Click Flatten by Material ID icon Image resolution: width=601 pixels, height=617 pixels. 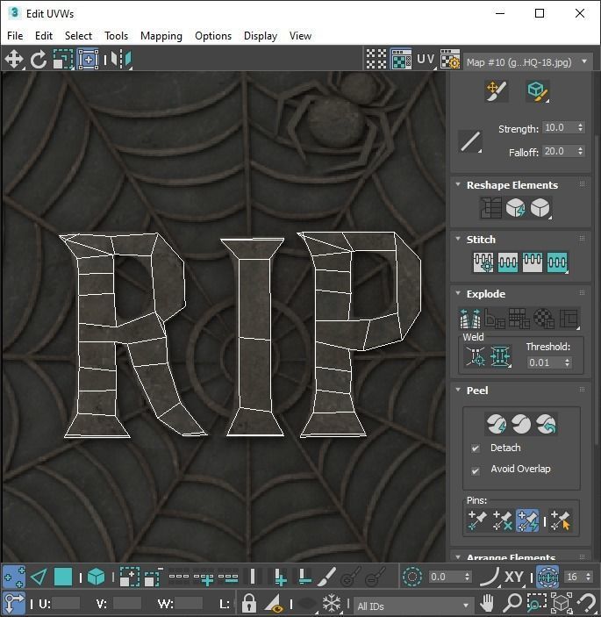coord(544,319)
